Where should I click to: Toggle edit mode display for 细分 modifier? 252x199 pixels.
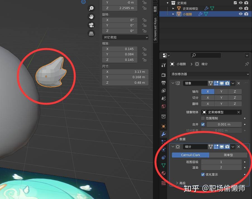tap(210, 147)
